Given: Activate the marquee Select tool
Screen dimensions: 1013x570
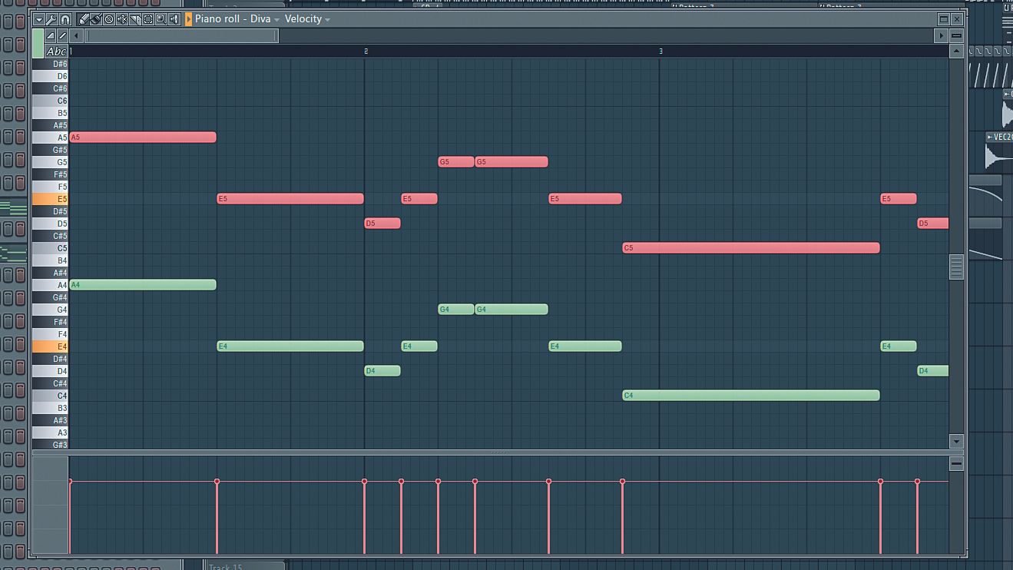Looking at the screenshot, I should click(x=148, y=18).
